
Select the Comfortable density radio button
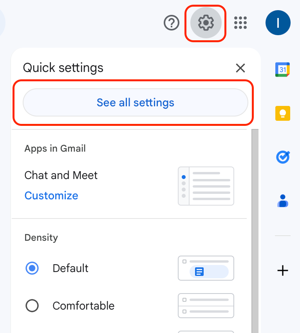click(32, 306)
